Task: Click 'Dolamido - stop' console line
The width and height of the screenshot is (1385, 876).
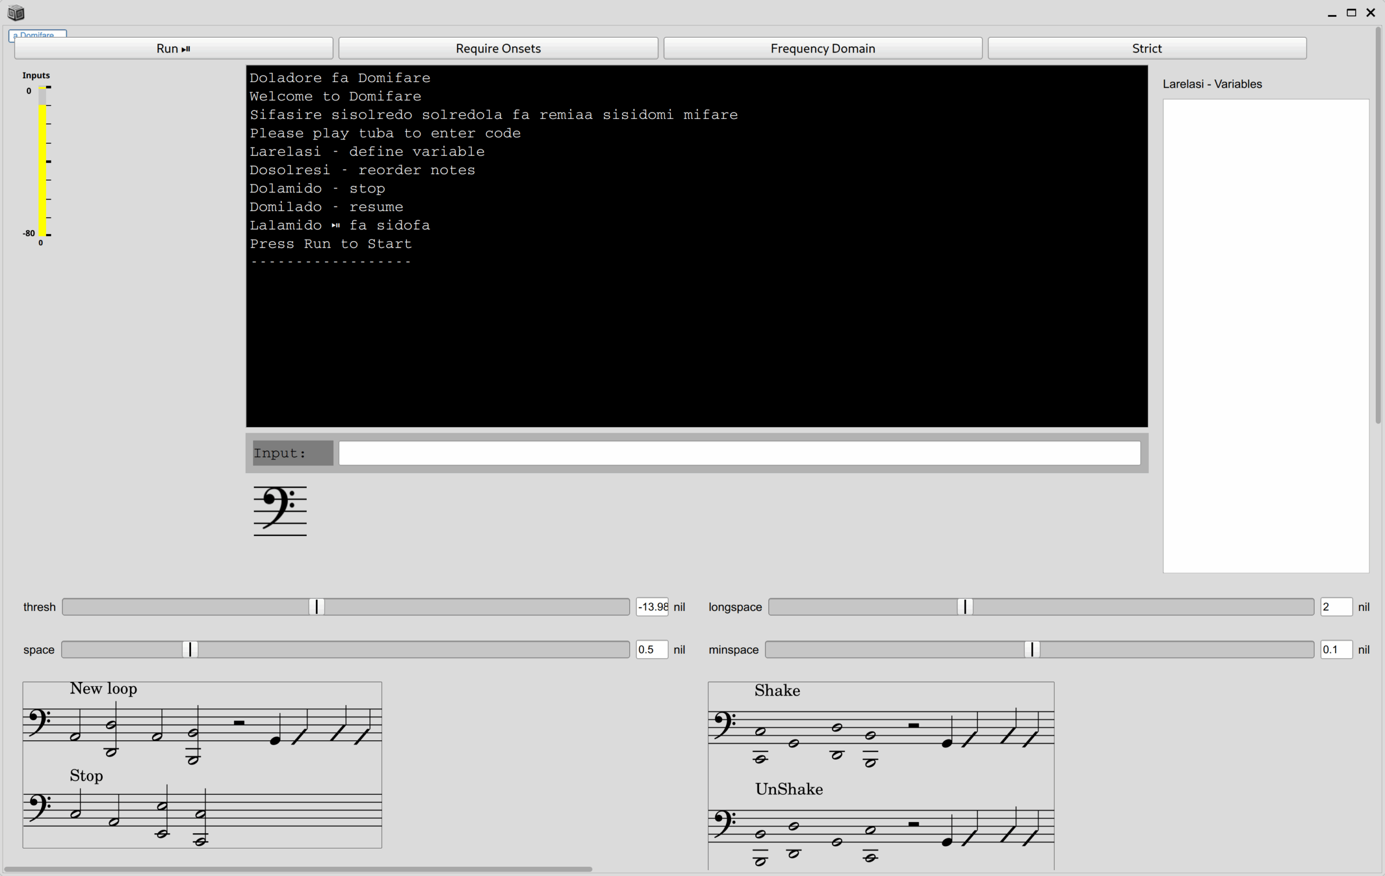Action: tap(317, 188)
